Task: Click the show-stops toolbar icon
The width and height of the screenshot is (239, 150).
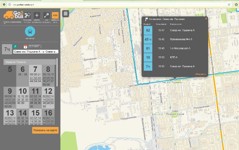Action: point(28,15)
